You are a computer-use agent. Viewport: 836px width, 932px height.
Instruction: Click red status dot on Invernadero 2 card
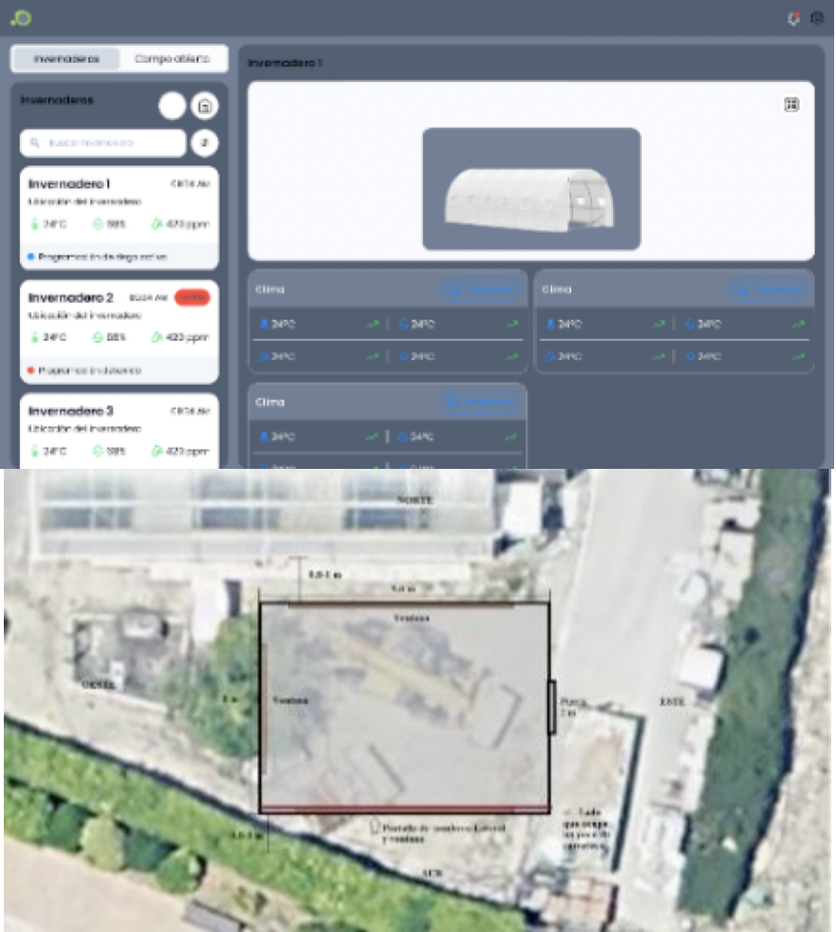pos(30,371)
